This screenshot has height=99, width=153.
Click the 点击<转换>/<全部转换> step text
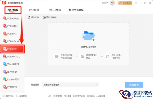(117, 56)
